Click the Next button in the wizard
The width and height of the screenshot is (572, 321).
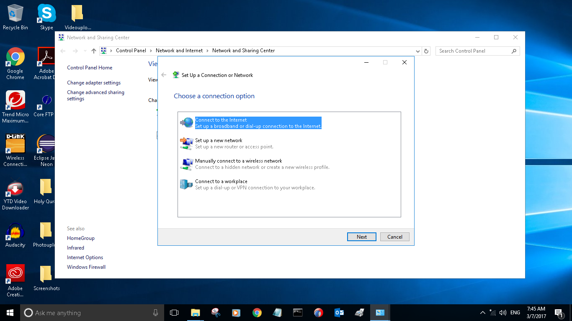pyautogui.click(x=362, y=237)
